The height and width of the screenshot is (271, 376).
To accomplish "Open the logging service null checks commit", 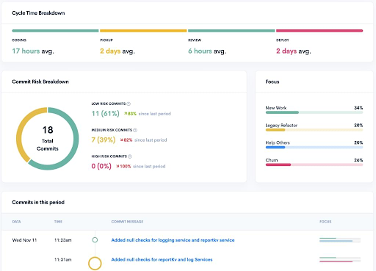I will pyautogui.click(x=173, y=240).
